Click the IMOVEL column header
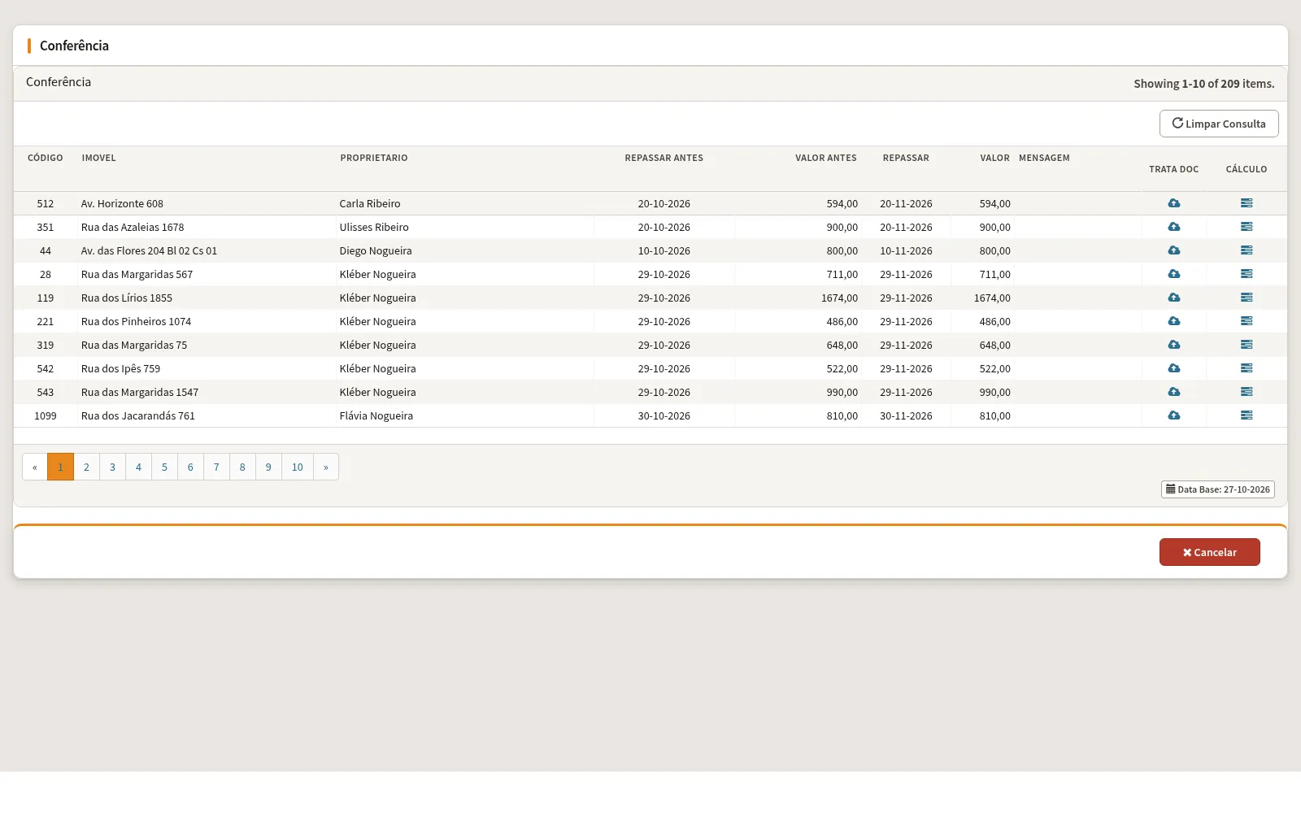 click(x=99, y=158)
